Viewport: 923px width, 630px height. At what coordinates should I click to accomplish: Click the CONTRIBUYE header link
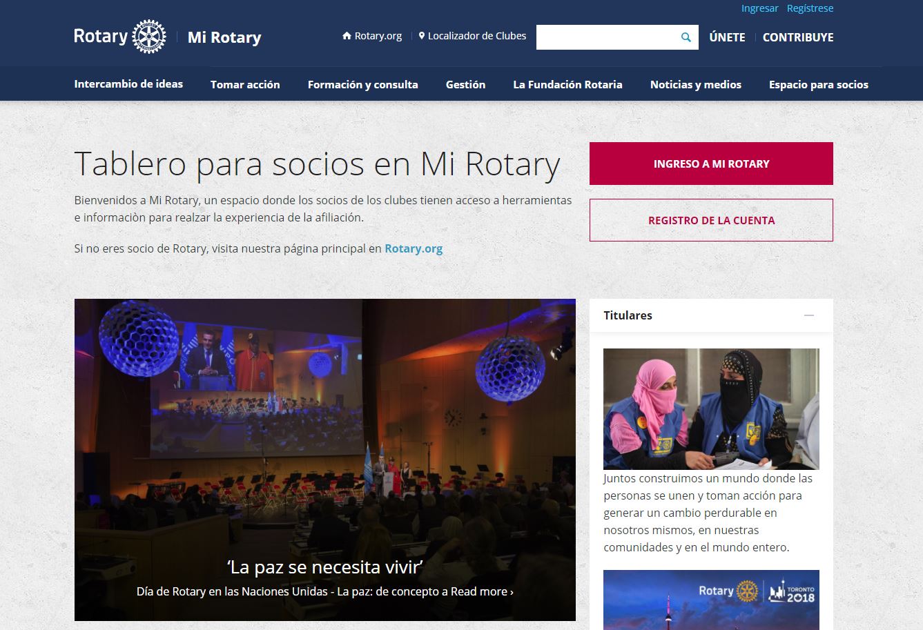798,37
